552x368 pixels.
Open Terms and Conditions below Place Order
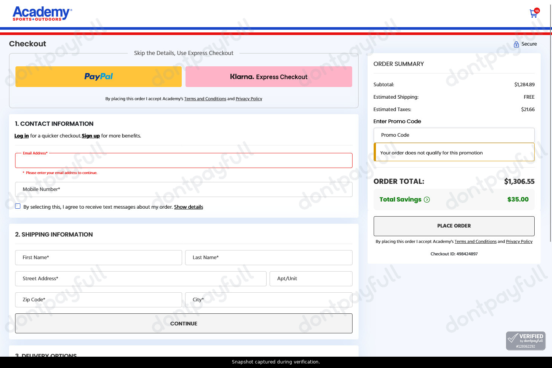coord(475,241)
